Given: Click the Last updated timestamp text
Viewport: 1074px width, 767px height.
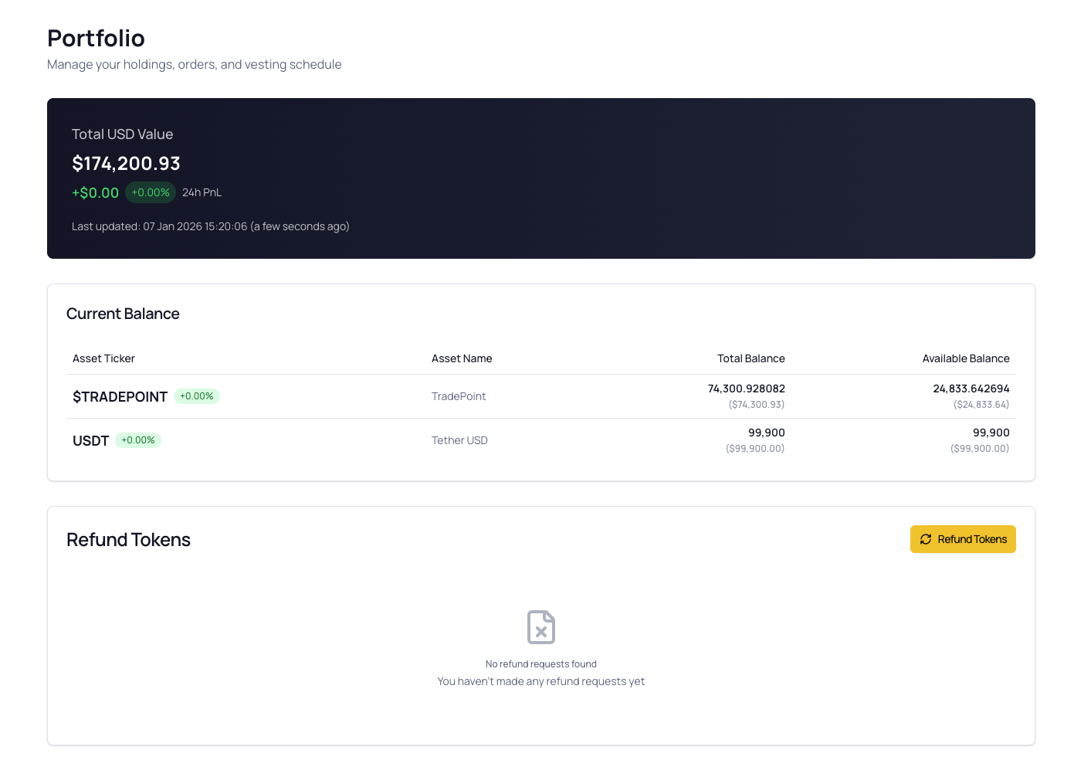Looking at the screenshot, I should tap(211, 226).
